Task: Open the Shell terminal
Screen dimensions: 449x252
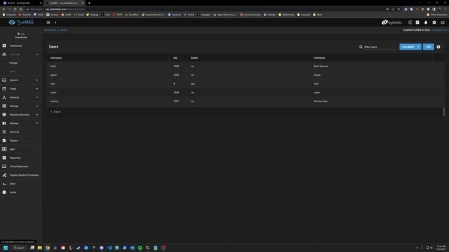Action: 13,183
